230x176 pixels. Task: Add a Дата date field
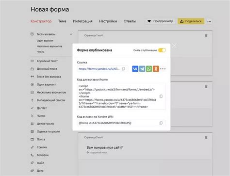[x=37, y=171]
